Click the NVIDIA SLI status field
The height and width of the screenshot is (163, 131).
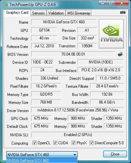point(78,135)
